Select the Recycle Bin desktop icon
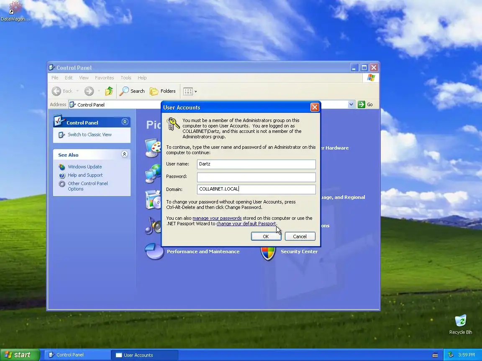Viewport: 482px width, 361px height. pyautogui.click(x=461, y=324)
